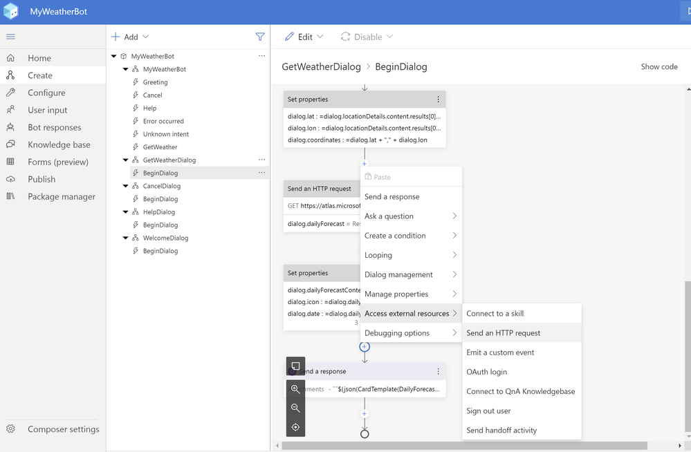Select Send an HTTP request option
The width and height of the screenshot is (691, 452).
tap(522, 332)
